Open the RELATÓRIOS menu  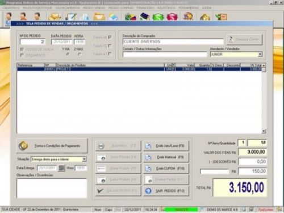point(166,8)
